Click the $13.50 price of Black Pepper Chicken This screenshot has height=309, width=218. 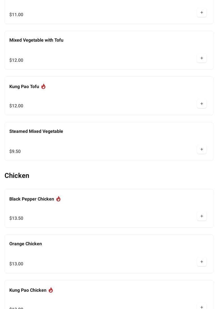(16, 218)
